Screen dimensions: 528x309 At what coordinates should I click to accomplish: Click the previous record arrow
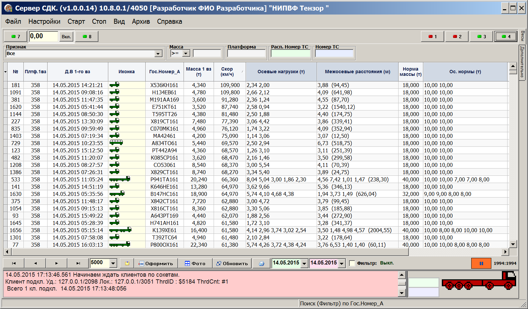pyautogui.click(x=35, y=263)
